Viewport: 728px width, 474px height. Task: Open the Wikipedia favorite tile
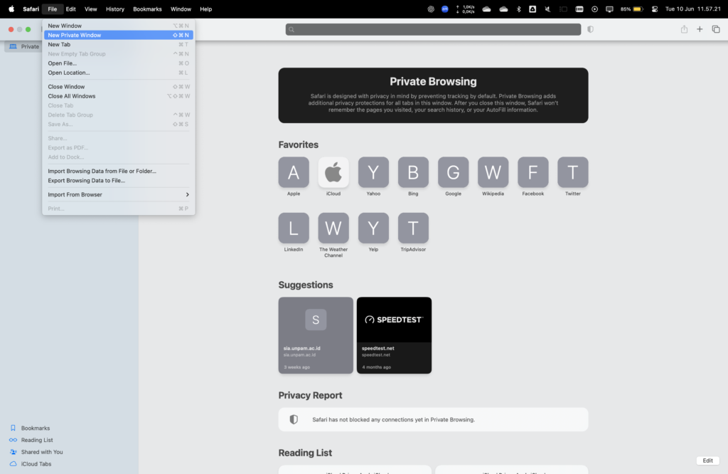pos(493,172)
